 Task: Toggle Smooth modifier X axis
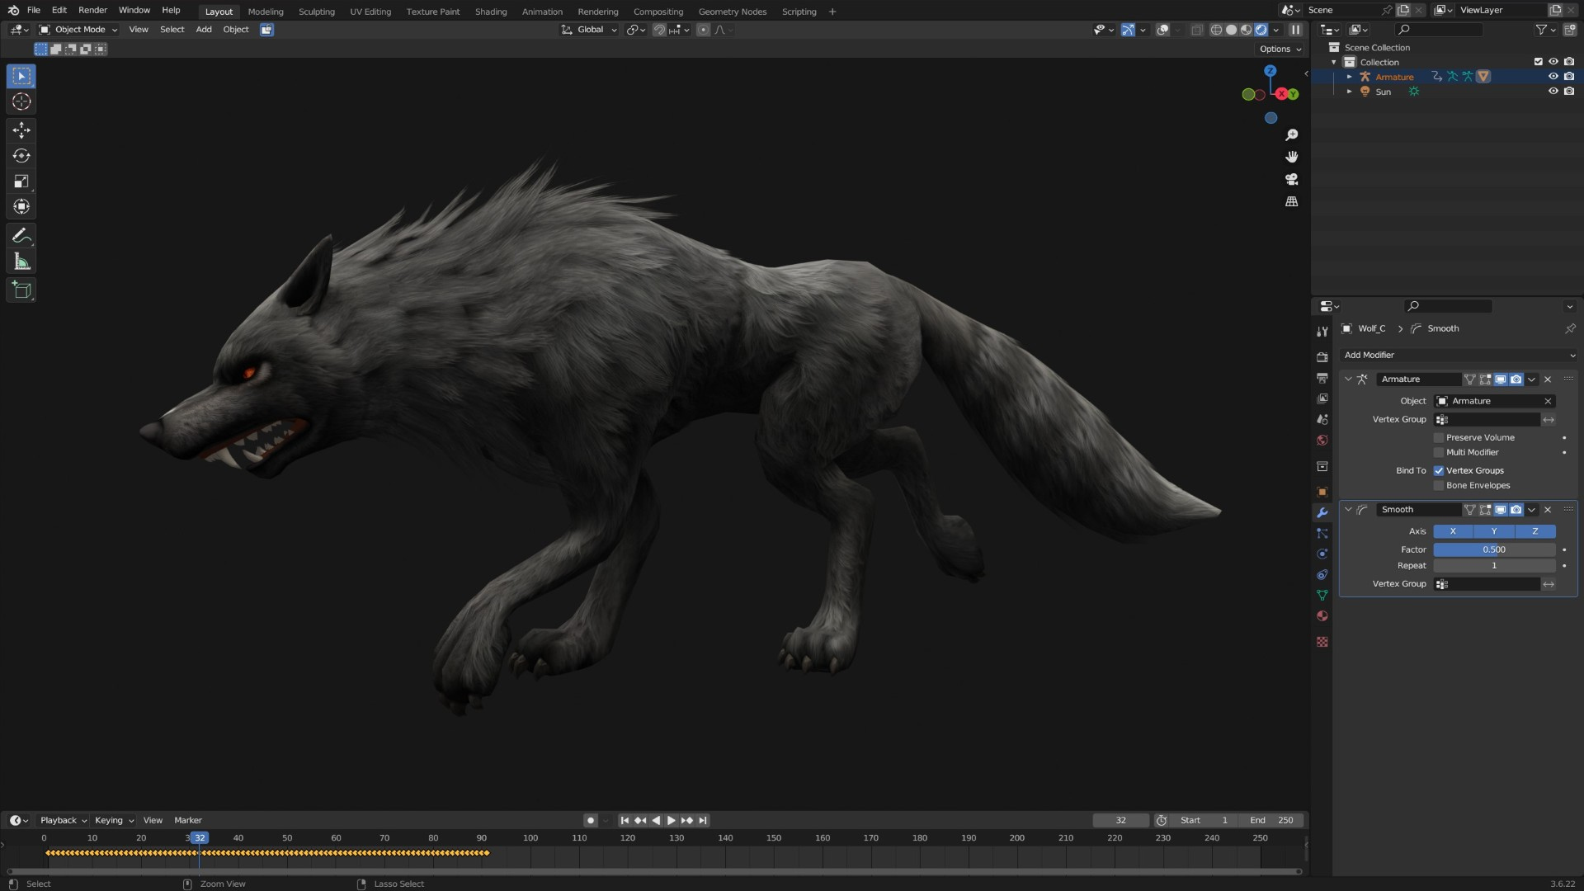coord(1453,532)
